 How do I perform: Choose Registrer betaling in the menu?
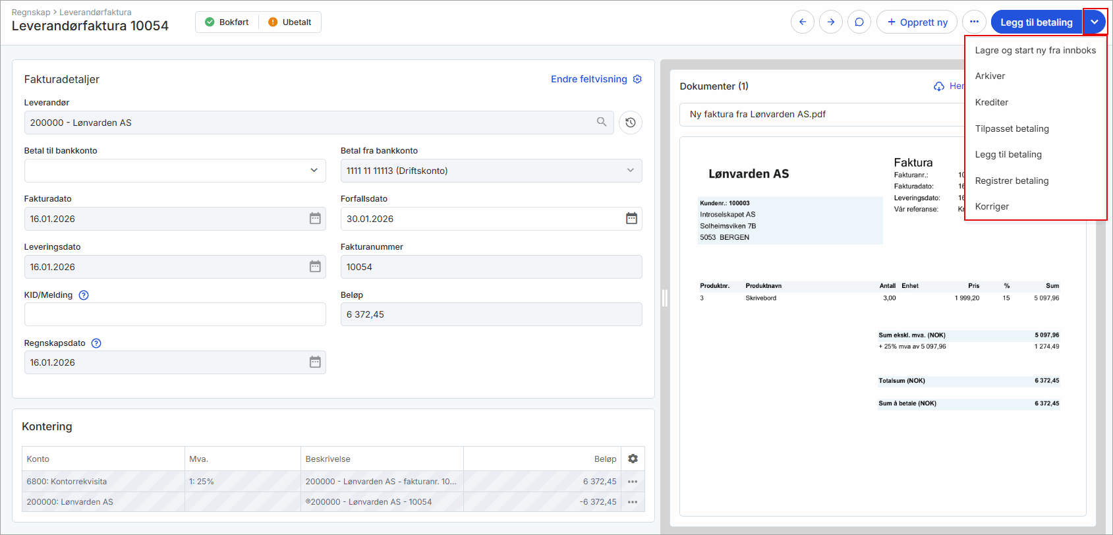1012,181
